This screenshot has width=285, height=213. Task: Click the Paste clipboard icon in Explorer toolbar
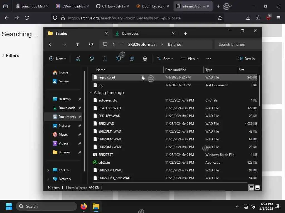(105, 59)
